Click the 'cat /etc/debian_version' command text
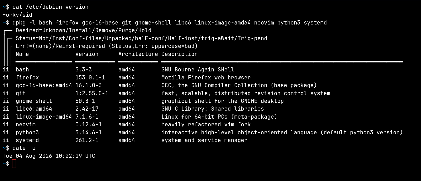 coord(50,7)
